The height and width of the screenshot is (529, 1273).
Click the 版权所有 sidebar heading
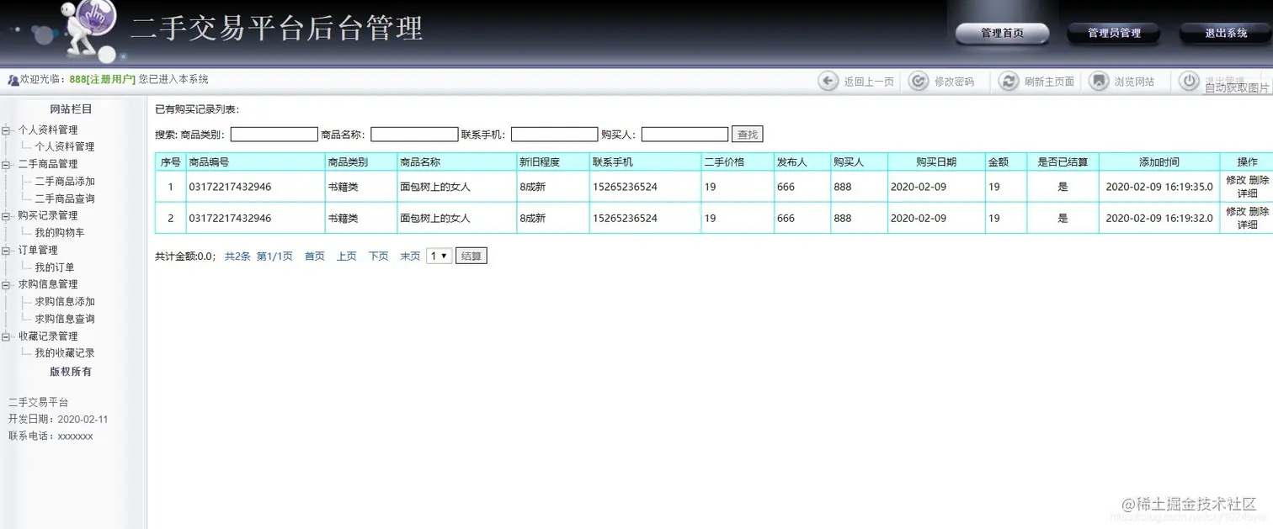[x=71, y=371]
